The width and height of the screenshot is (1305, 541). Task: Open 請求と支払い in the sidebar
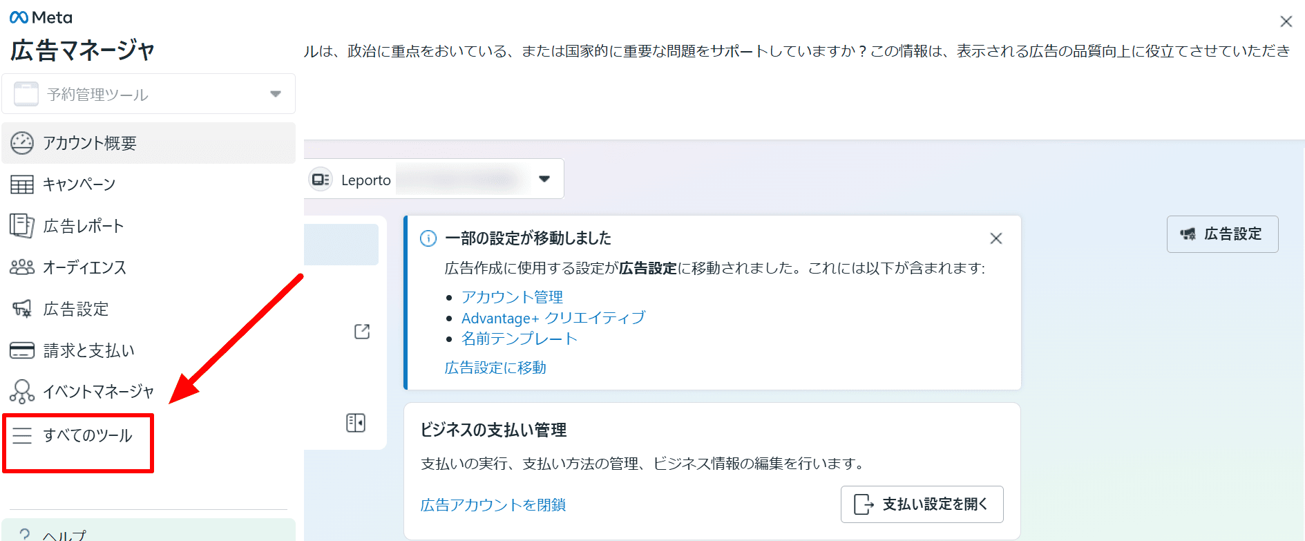pos(149,350)
